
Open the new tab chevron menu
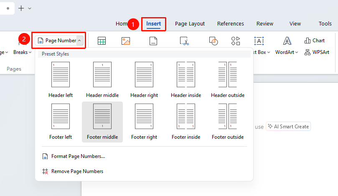tap(30, 8)
